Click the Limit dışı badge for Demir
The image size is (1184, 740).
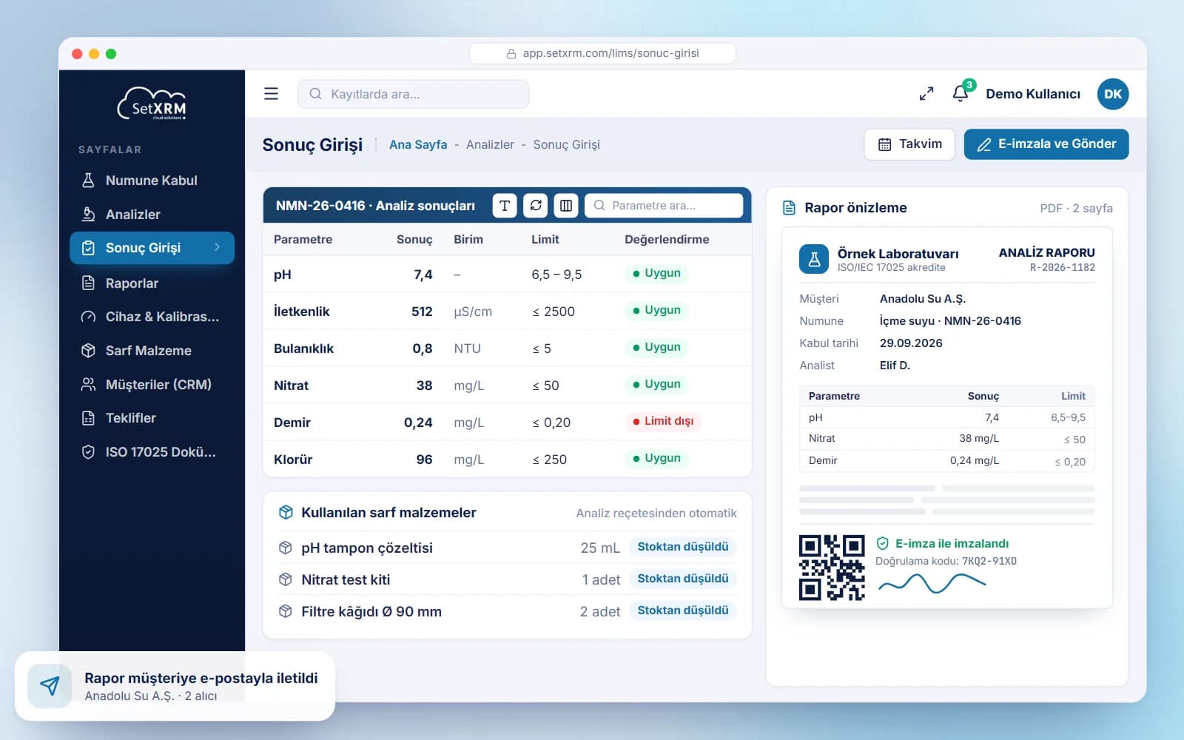pos(662,421)
